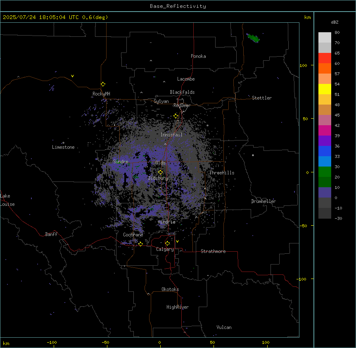The image size is (356, 348).
Task: Click the km label at bottom left
Action: tap(6, 343)
